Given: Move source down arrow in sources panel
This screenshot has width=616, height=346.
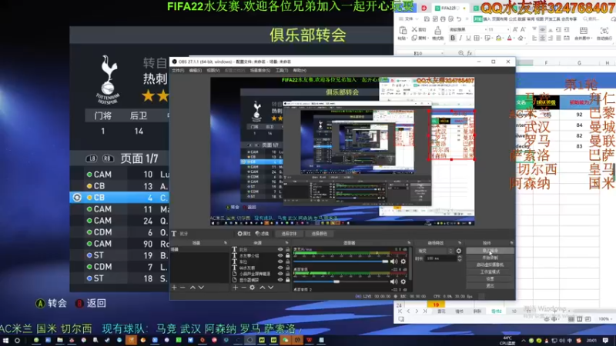Looking at the screenshot, I should (x=271, y=287).
